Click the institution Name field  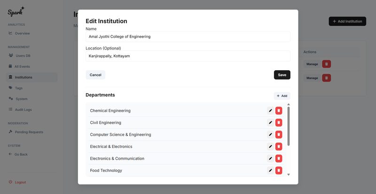coord(188,37)
